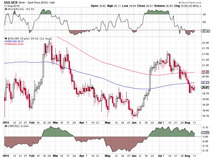
Task: Select the Mar label on price axis
Action: pos(55,123)
